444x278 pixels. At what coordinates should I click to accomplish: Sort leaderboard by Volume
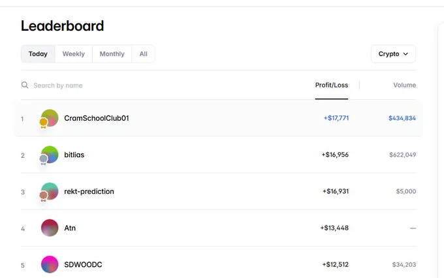[x=404, y=85]
